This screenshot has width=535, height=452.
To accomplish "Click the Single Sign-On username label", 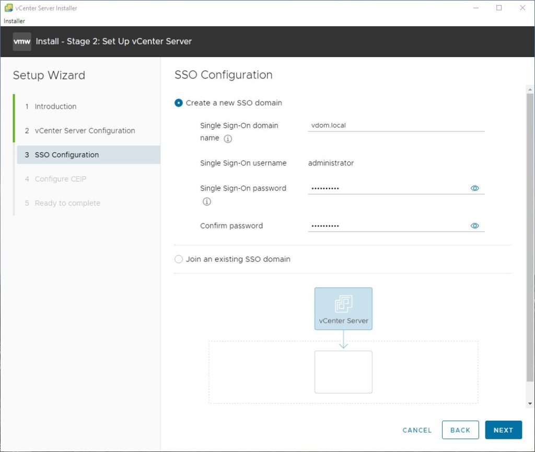I will click(x=243, y=163).
